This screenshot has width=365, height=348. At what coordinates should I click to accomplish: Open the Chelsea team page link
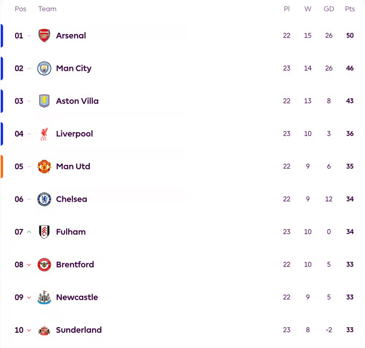[72, 199]
